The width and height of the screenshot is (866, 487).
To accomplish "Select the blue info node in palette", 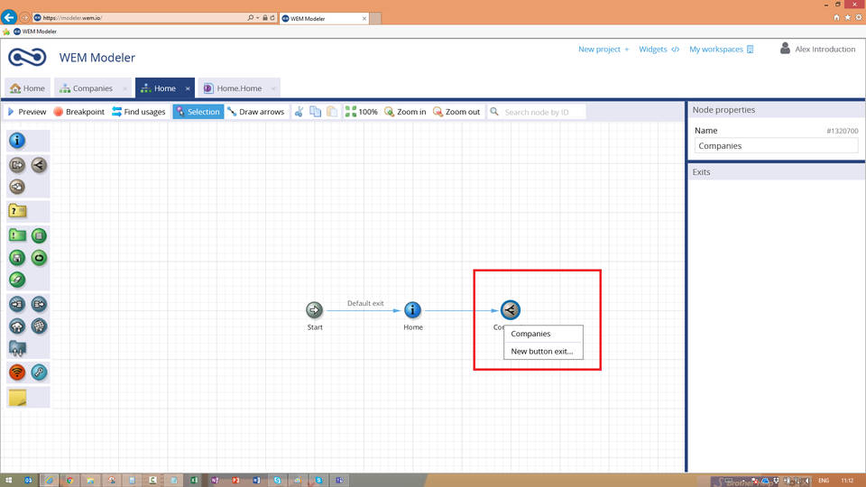I will pyautogui.click(x=17, y=141).
